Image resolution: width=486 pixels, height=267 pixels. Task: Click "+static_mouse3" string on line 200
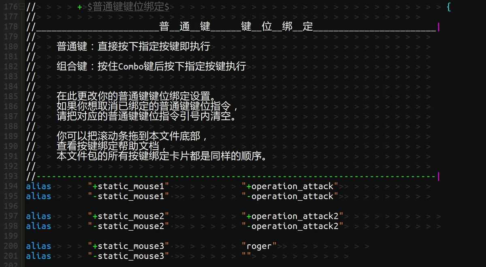click(x=128, y=246)
